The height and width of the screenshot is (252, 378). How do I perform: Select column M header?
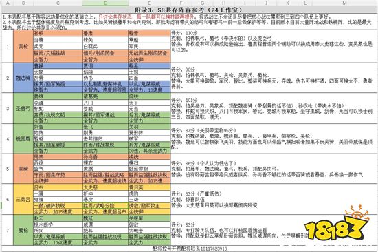(344, 3)
